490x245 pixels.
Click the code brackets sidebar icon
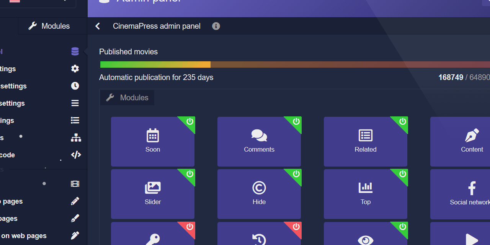click(76, 155)
